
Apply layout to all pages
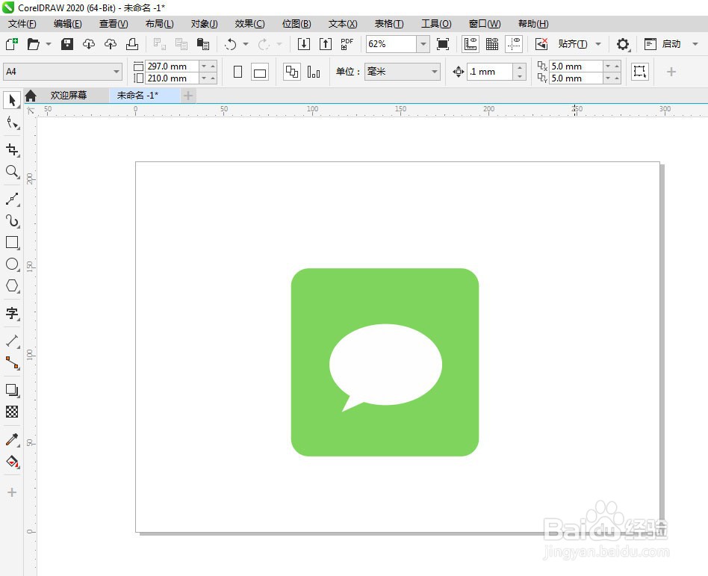tap(292, 72)
